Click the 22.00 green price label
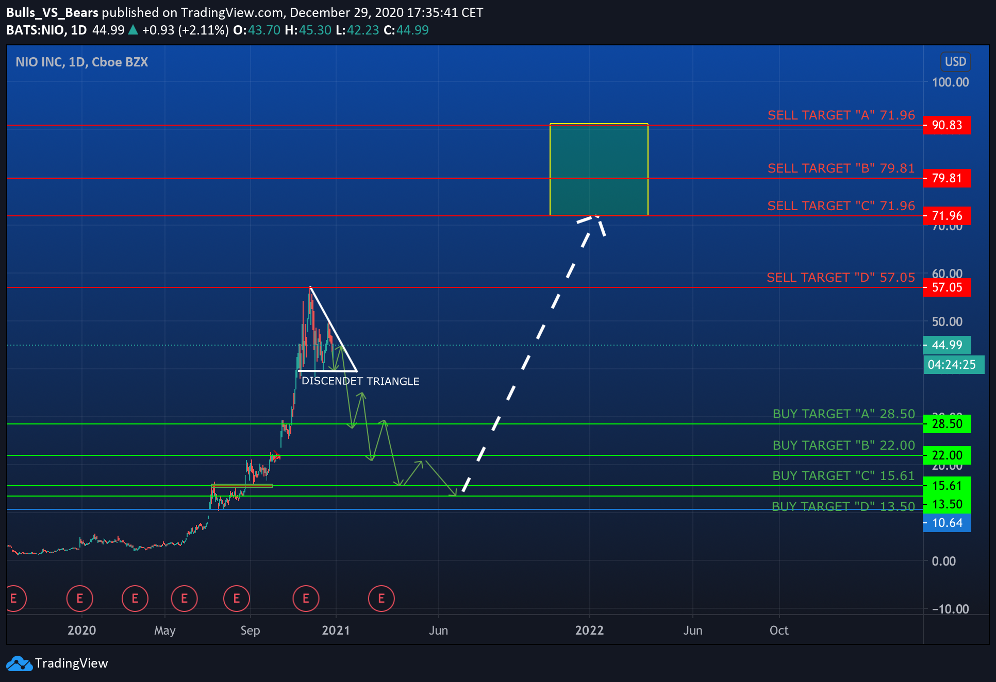This screenshot has height=682, width=996. click(x=947, y=455)
